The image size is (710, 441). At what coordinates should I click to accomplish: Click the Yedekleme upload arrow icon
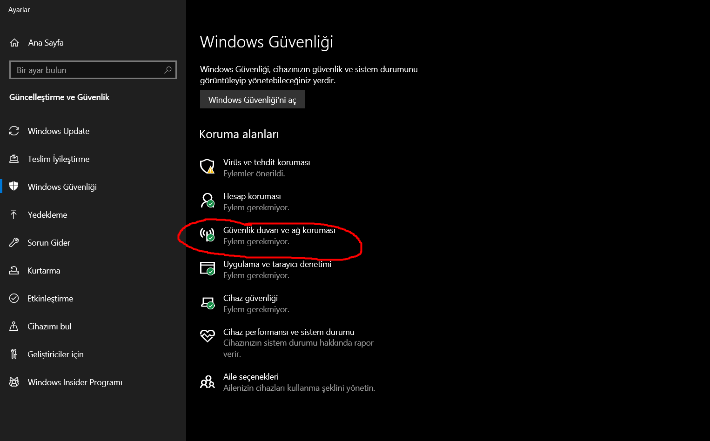click(x=14, y=214)
